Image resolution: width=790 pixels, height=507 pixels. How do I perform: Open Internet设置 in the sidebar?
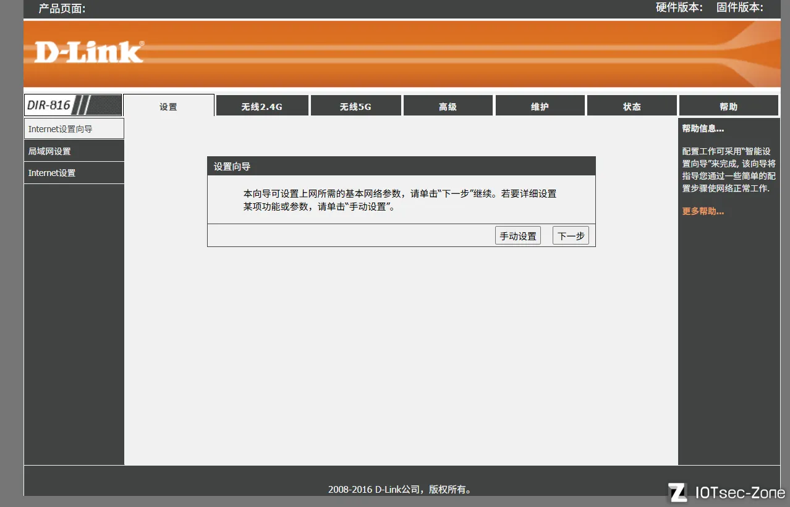click(x=74, y=173)
